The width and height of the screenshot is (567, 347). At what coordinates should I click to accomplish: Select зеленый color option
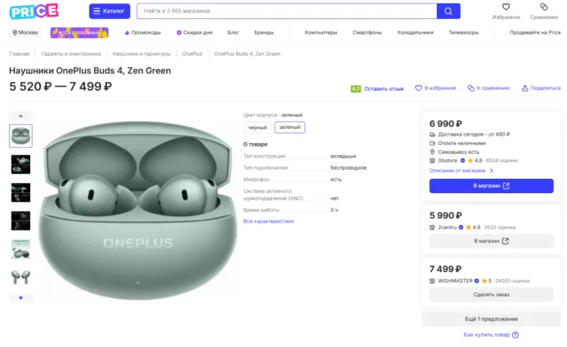click(289, 127)
